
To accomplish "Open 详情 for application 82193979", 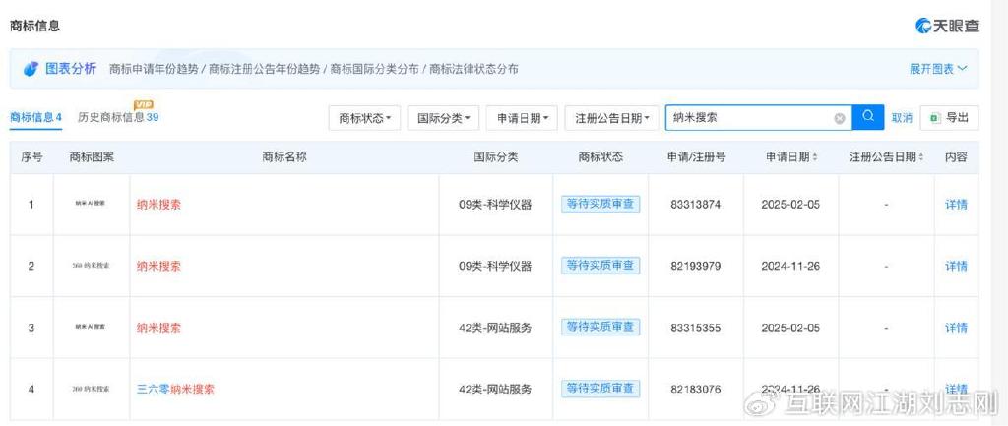I will pos(956,266).
